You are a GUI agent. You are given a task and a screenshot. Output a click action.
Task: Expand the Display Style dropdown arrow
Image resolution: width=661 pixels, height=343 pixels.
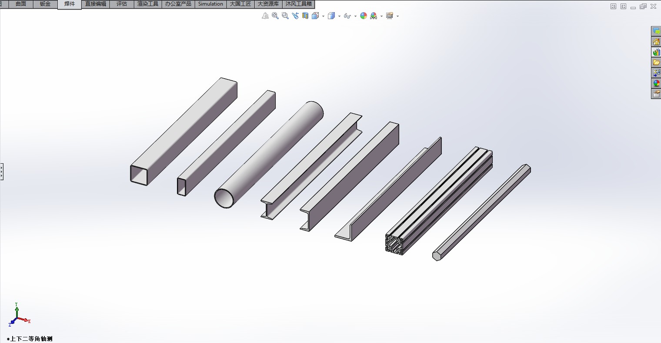point(339,16)
